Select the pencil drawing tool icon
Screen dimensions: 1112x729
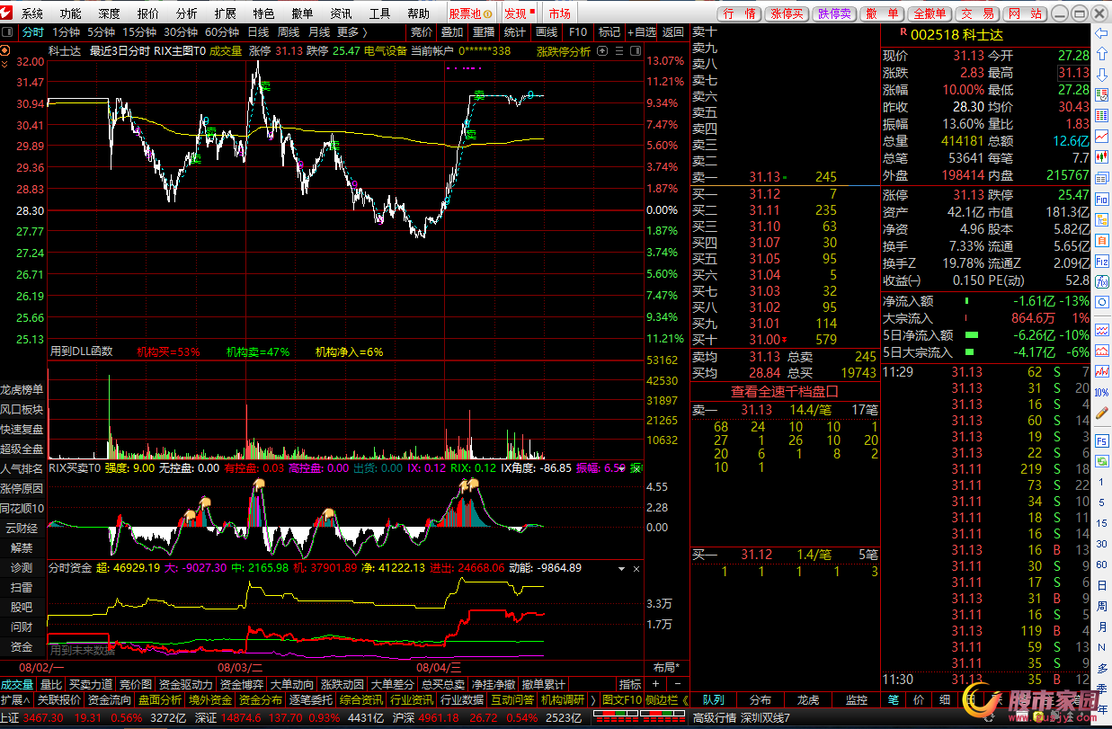[x=1102, y=413]
